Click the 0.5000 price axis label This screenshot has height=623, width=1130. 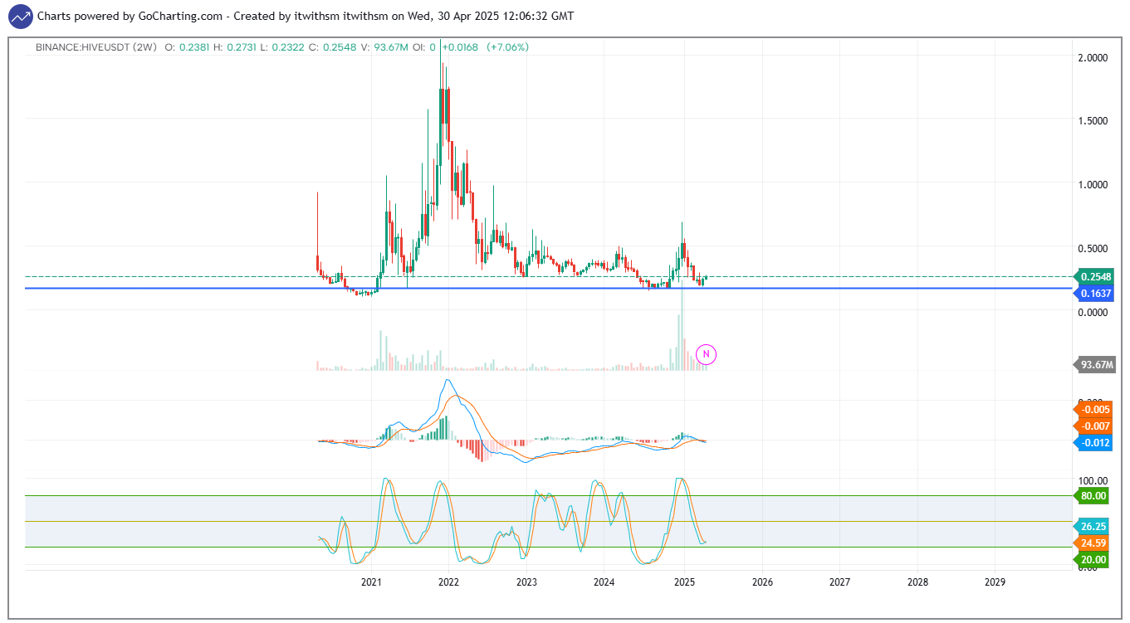click(1092, 249)
